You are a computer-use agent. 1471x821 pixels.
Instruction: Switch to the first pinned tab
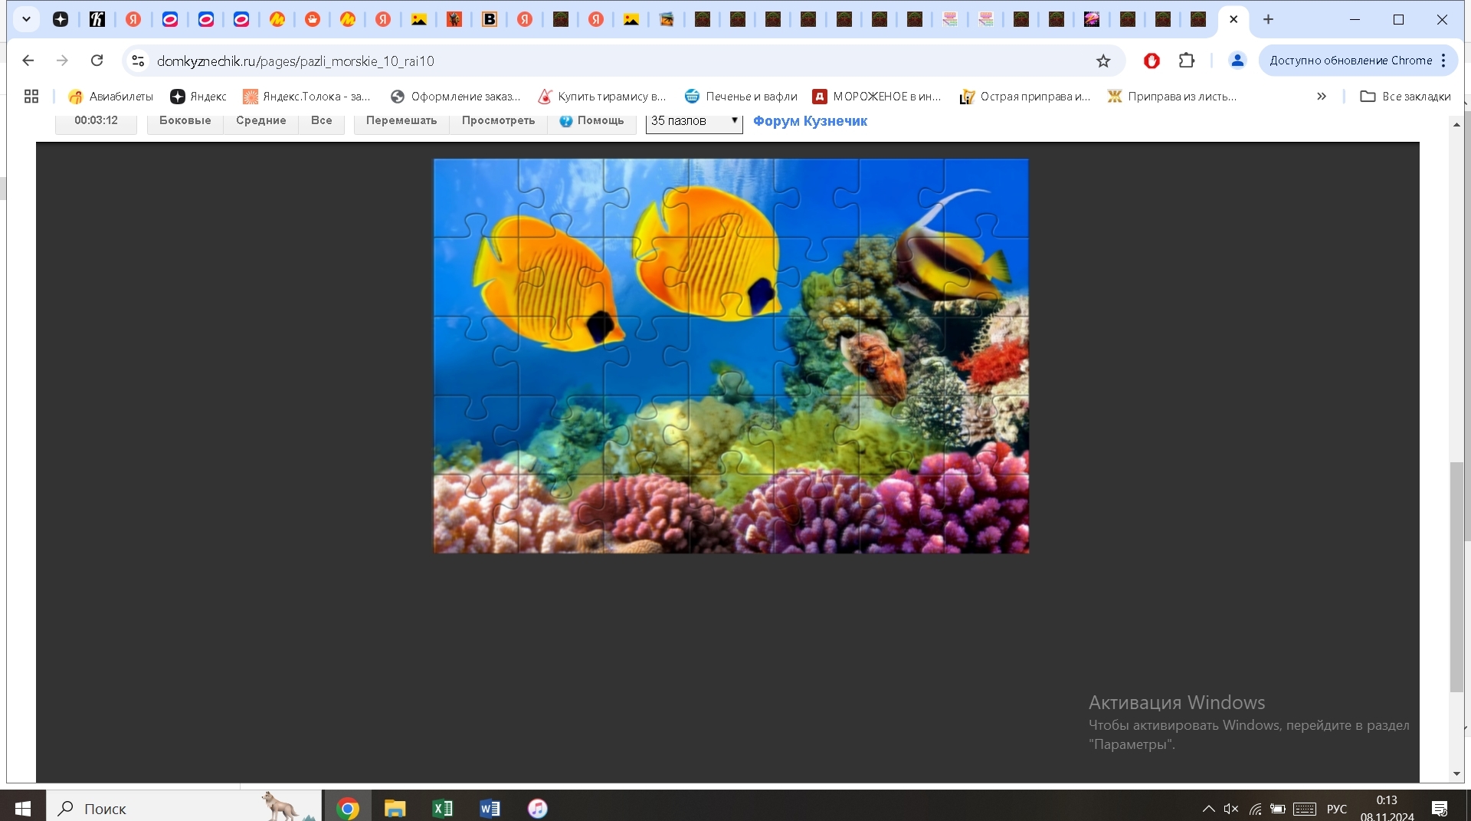tap(61, 19)
